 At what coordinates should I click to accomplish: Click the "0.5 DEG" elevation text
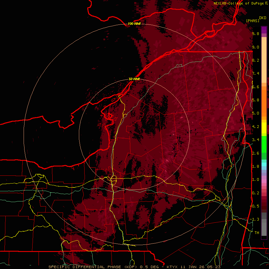pos(149,267)
